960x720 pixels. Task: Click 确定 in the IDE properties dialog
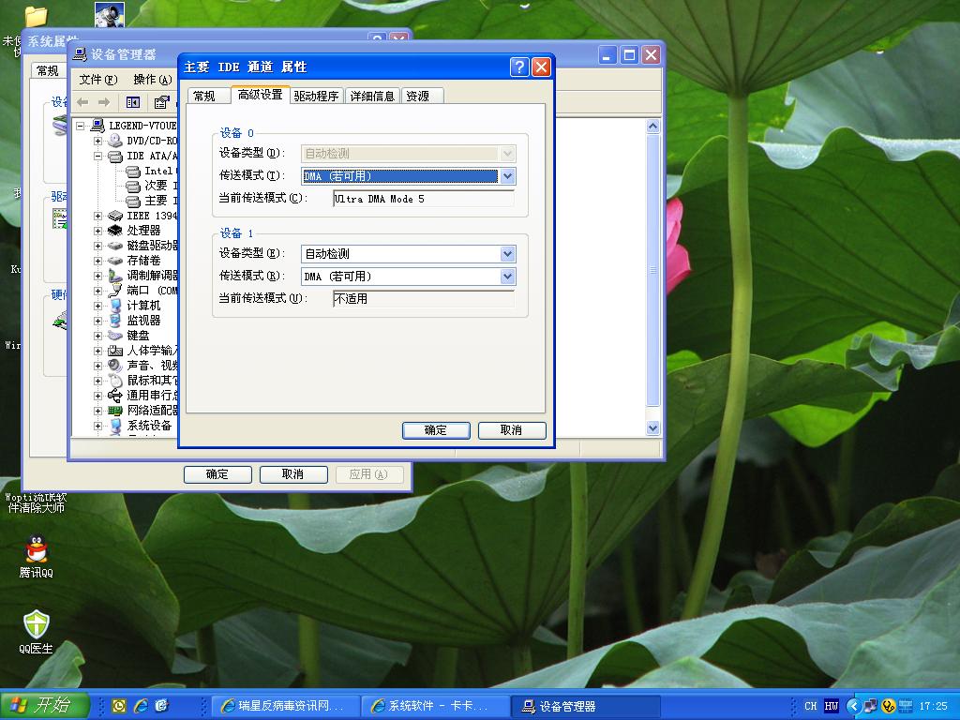(x=436, y=430)
